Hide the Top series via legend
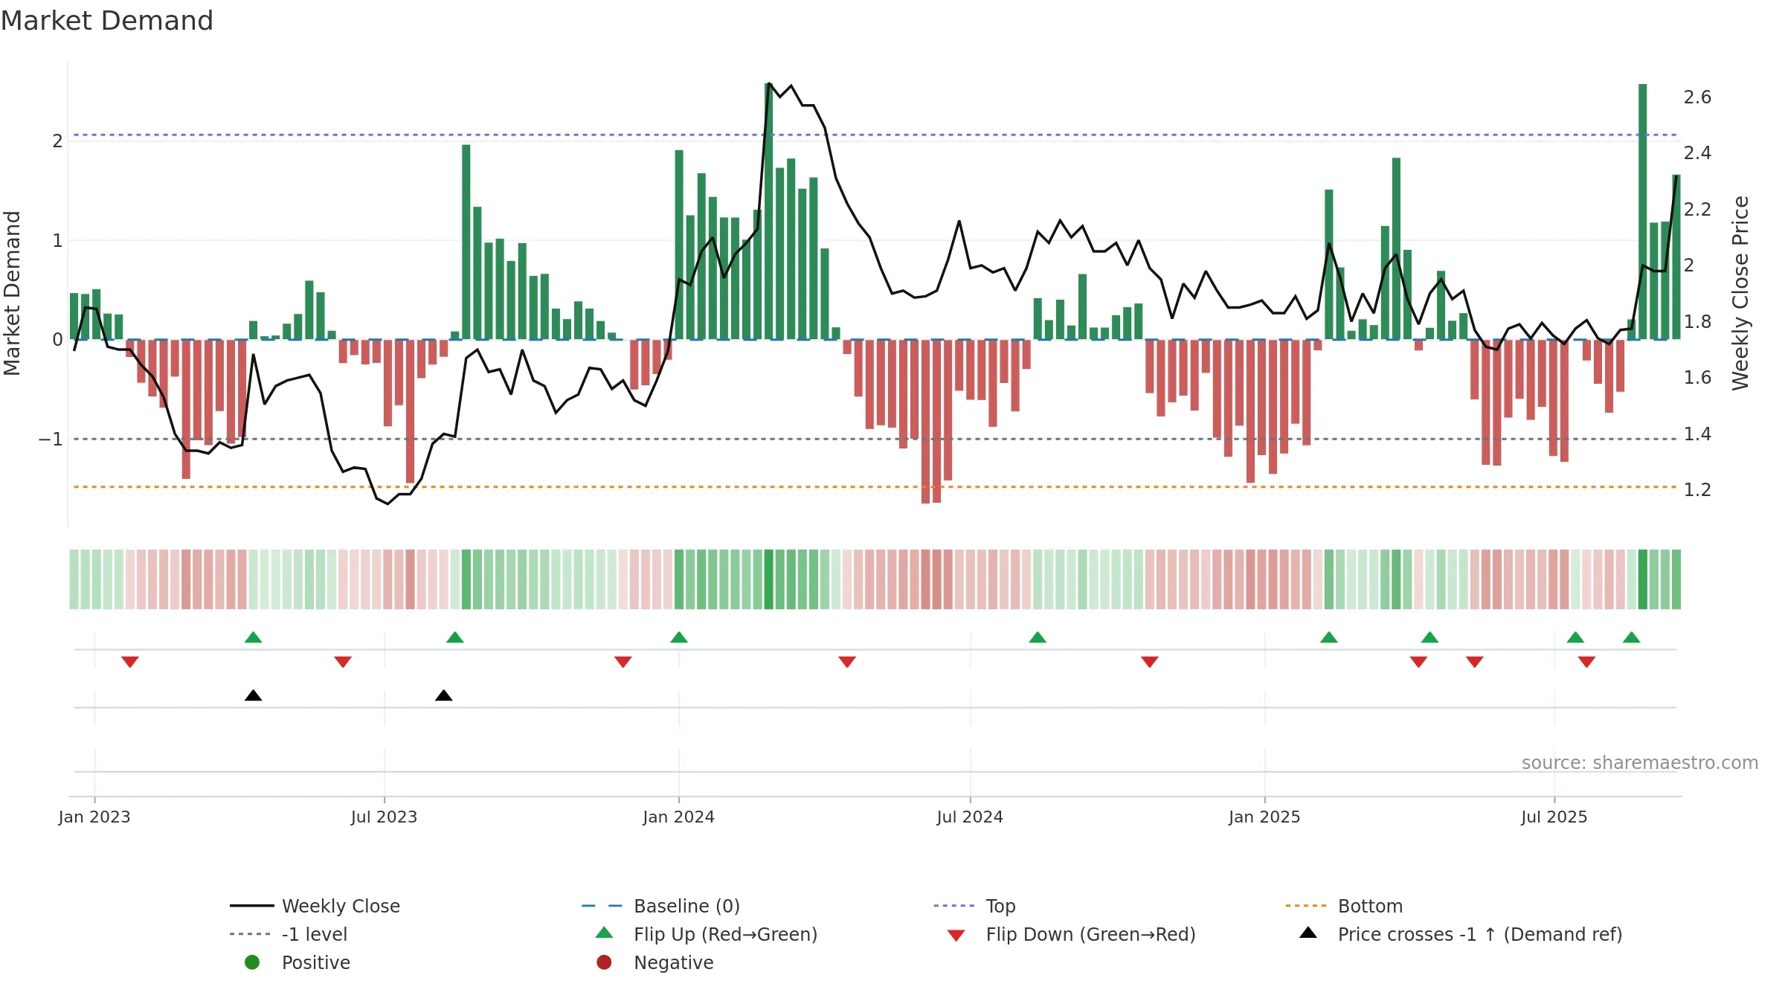This screenshot has width=1785, height=1004. [x=974, y=906]
